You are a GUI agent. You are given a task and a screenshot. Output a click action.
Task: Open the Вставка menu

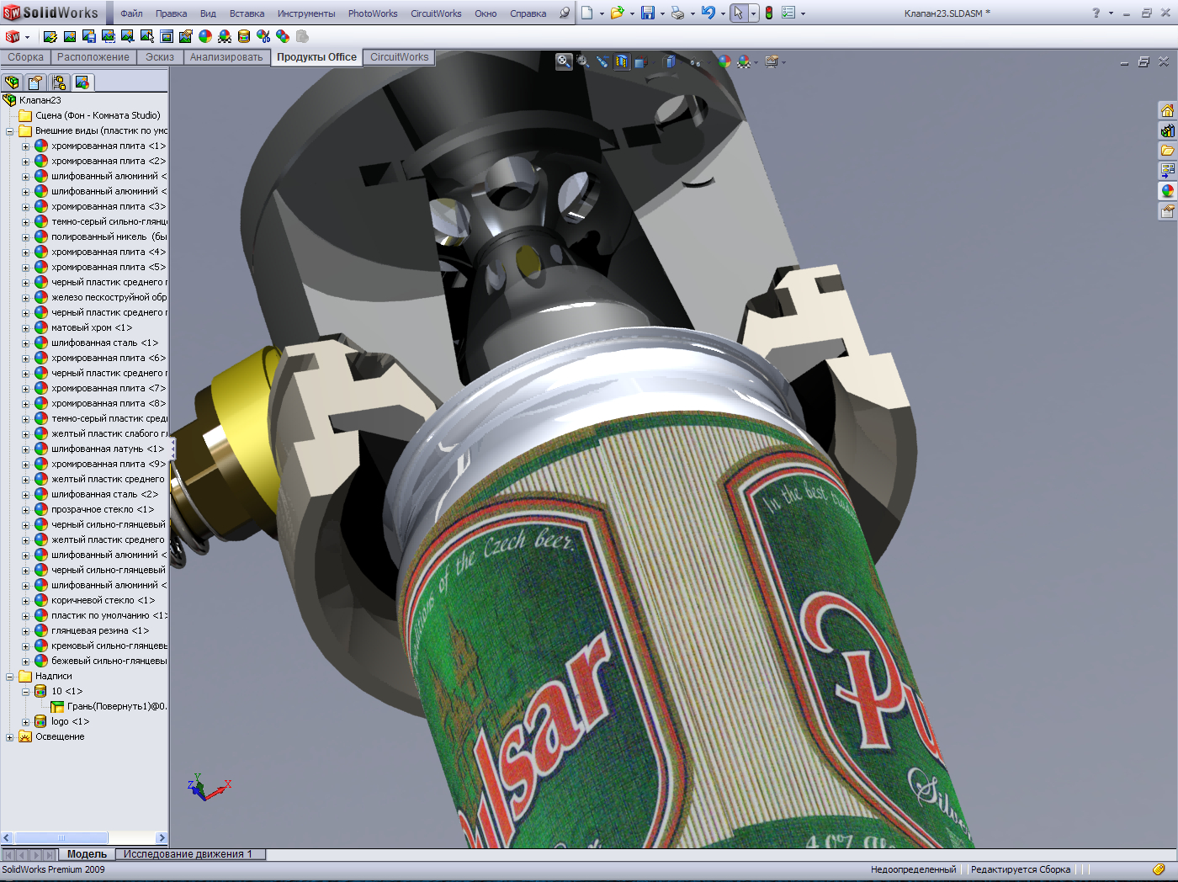(247, 13)
